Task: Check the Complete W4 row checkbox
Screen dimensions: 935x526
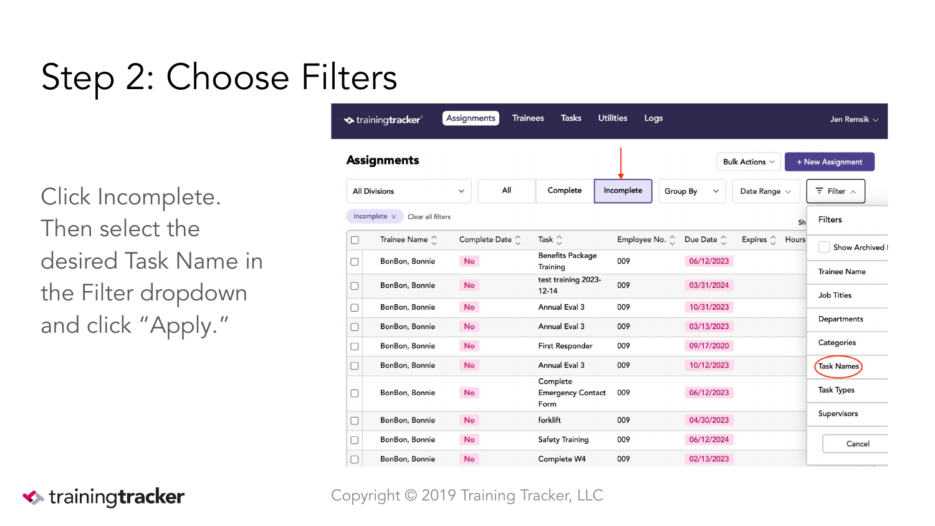Action: click(x=355, y=459)
